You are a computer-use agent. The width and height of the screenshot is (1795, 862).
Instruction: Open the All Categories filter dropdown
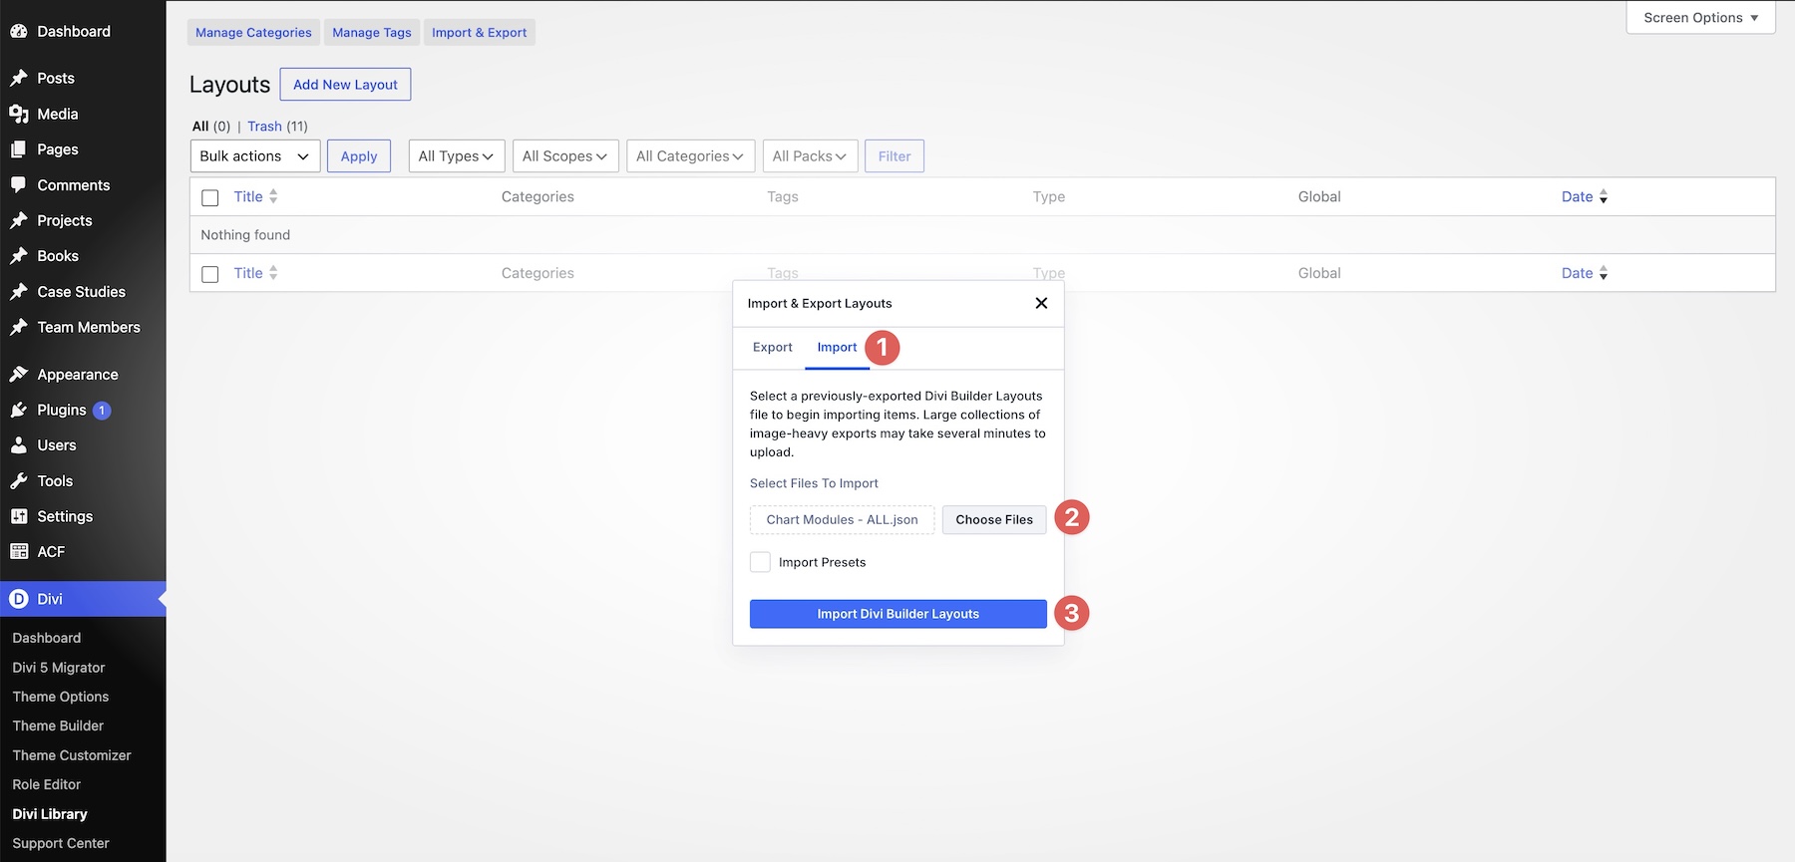tap(690, 156)
